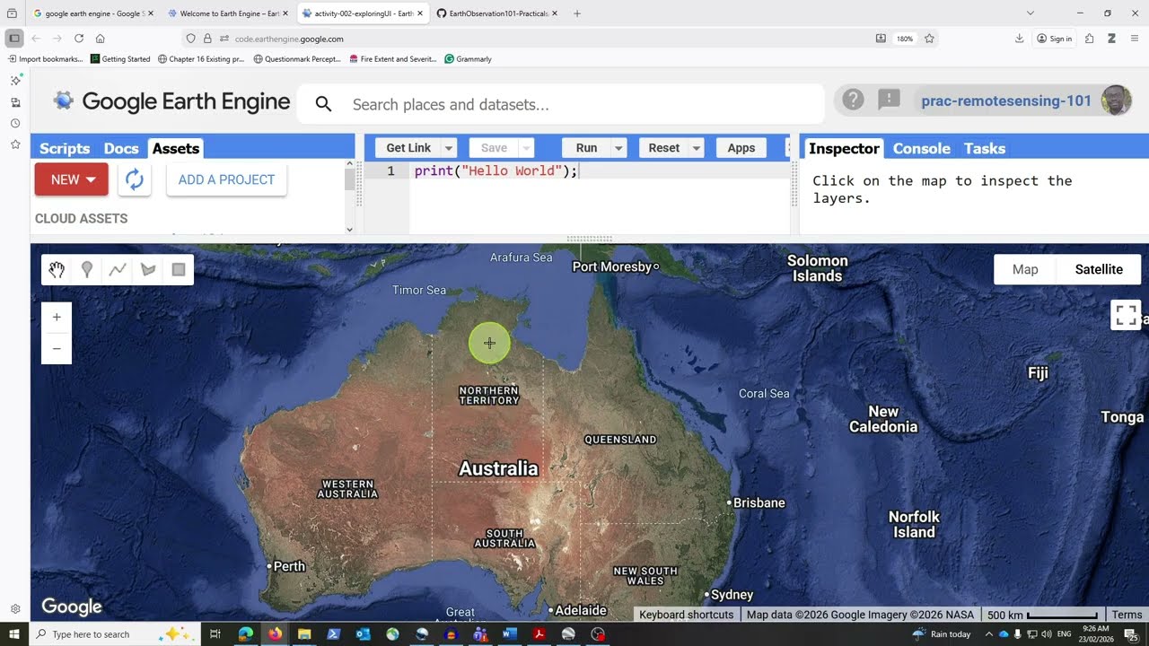
Task: Select the hand pan tool on map
Action: [x=57, y=270]
